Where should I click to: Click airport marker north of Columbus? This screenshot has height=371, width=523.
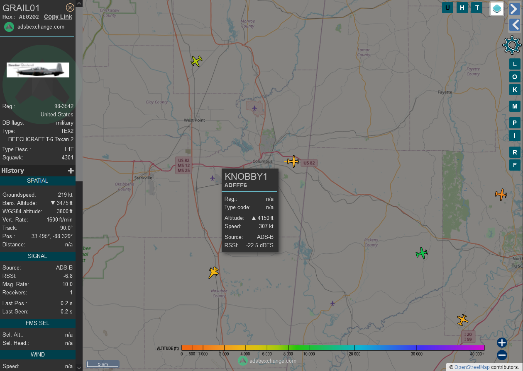(x=254, y=108)
